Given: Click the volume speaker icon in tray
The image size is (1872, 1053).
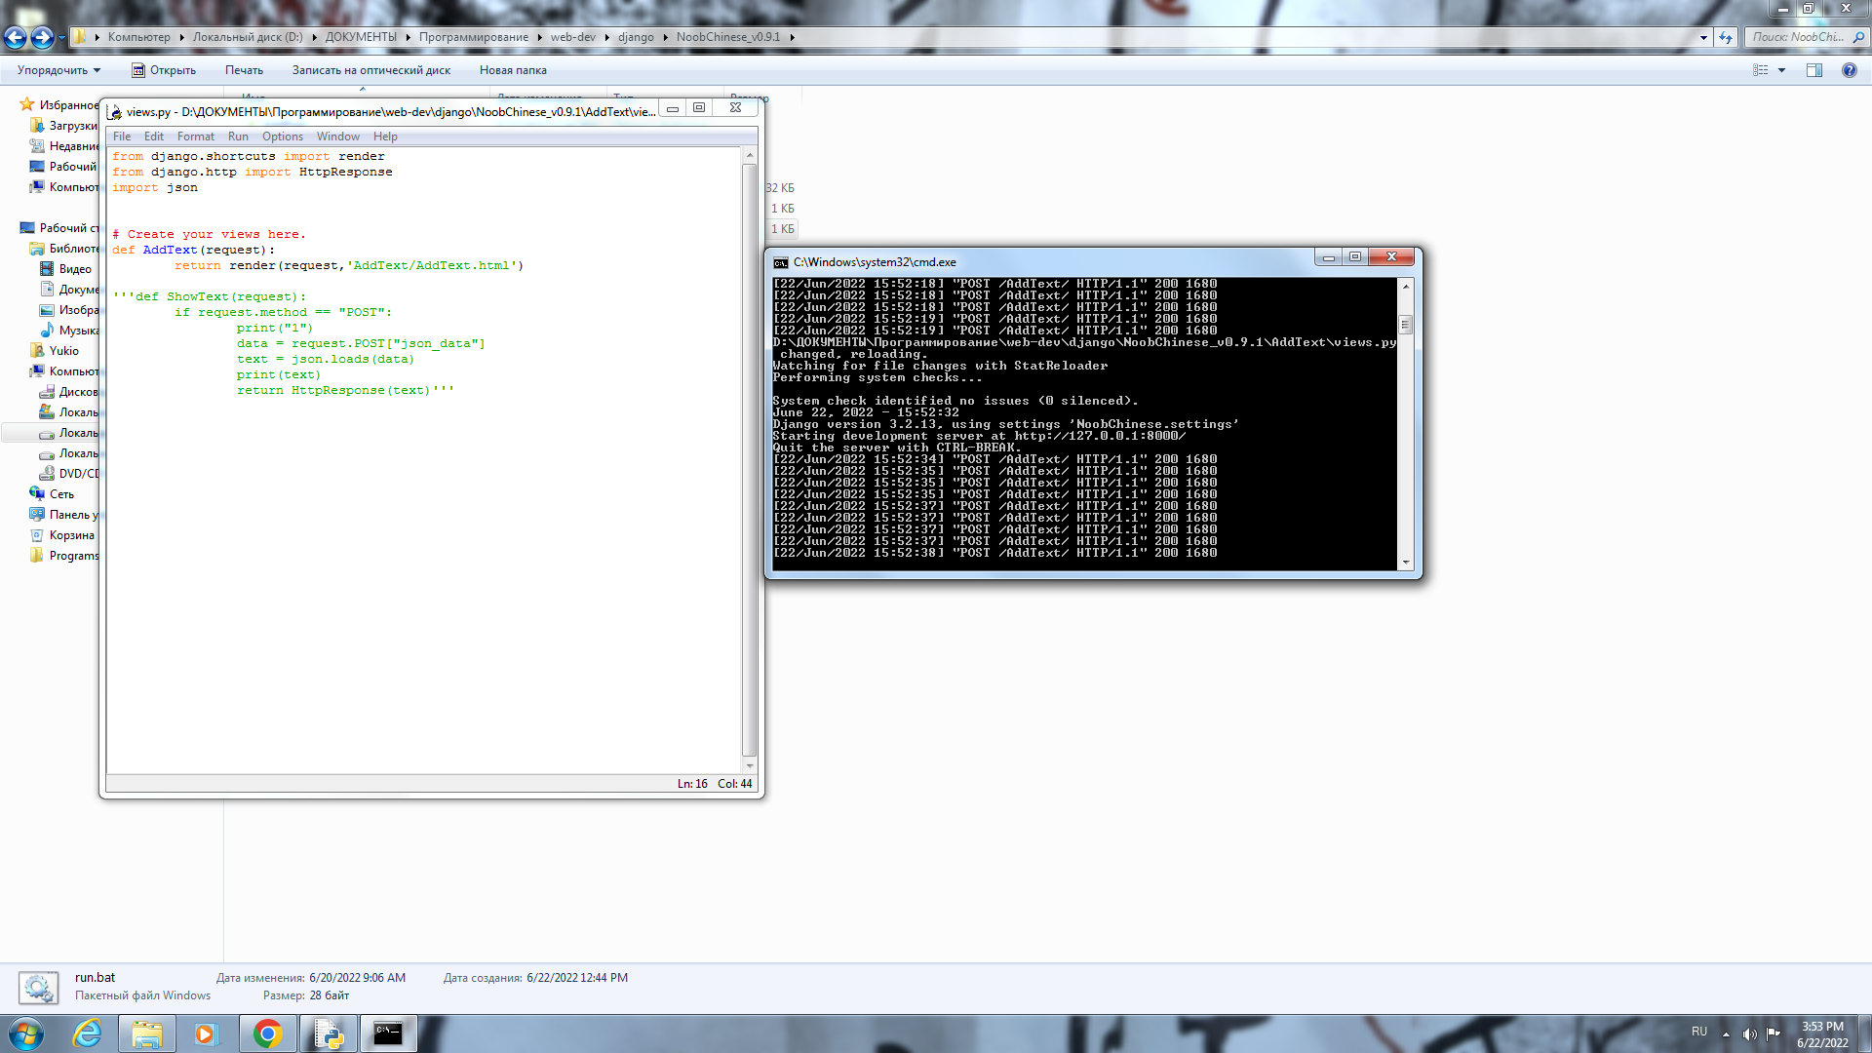Looking at the screenshot, I should (x=1749, y=1033).
